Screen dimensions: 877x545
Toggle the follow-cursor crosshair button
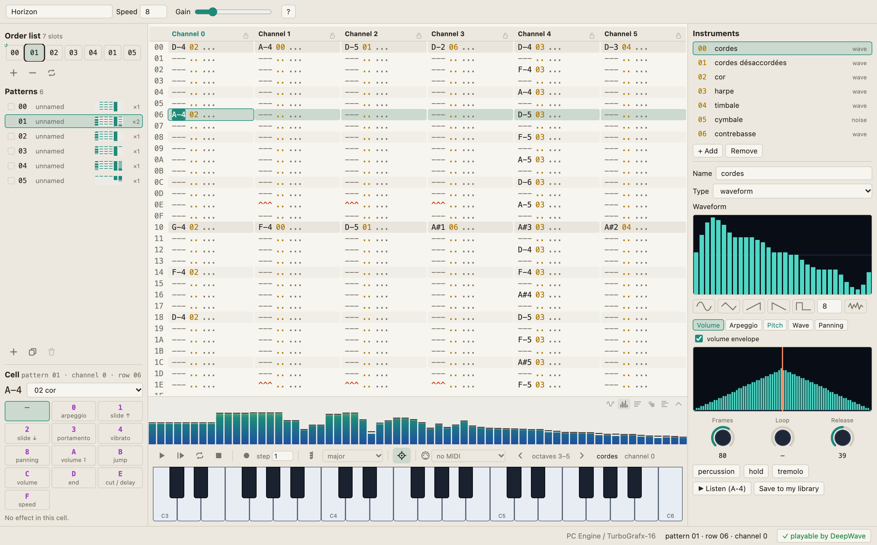pos(401,456)
